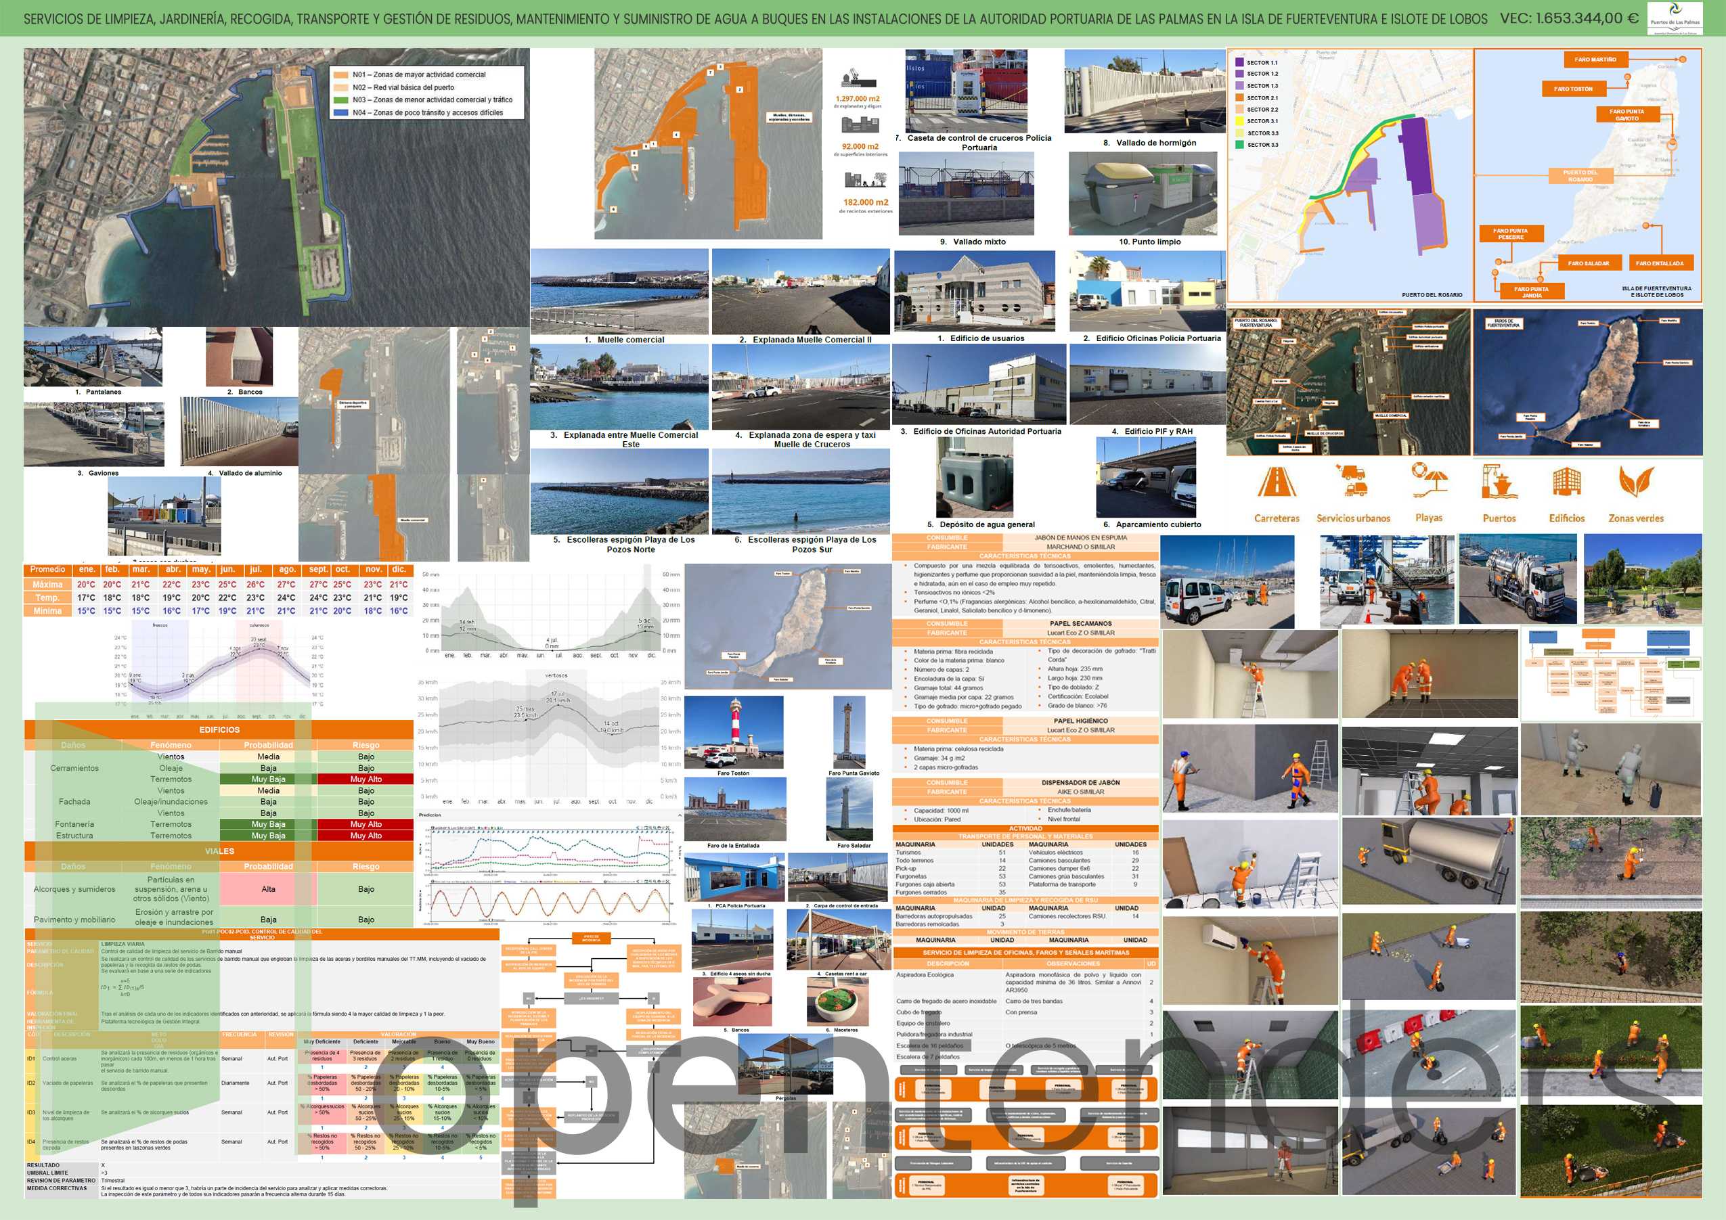
Task: Open the Escolleras espigón Pozos Sur photo
Action: coord(801,492)
